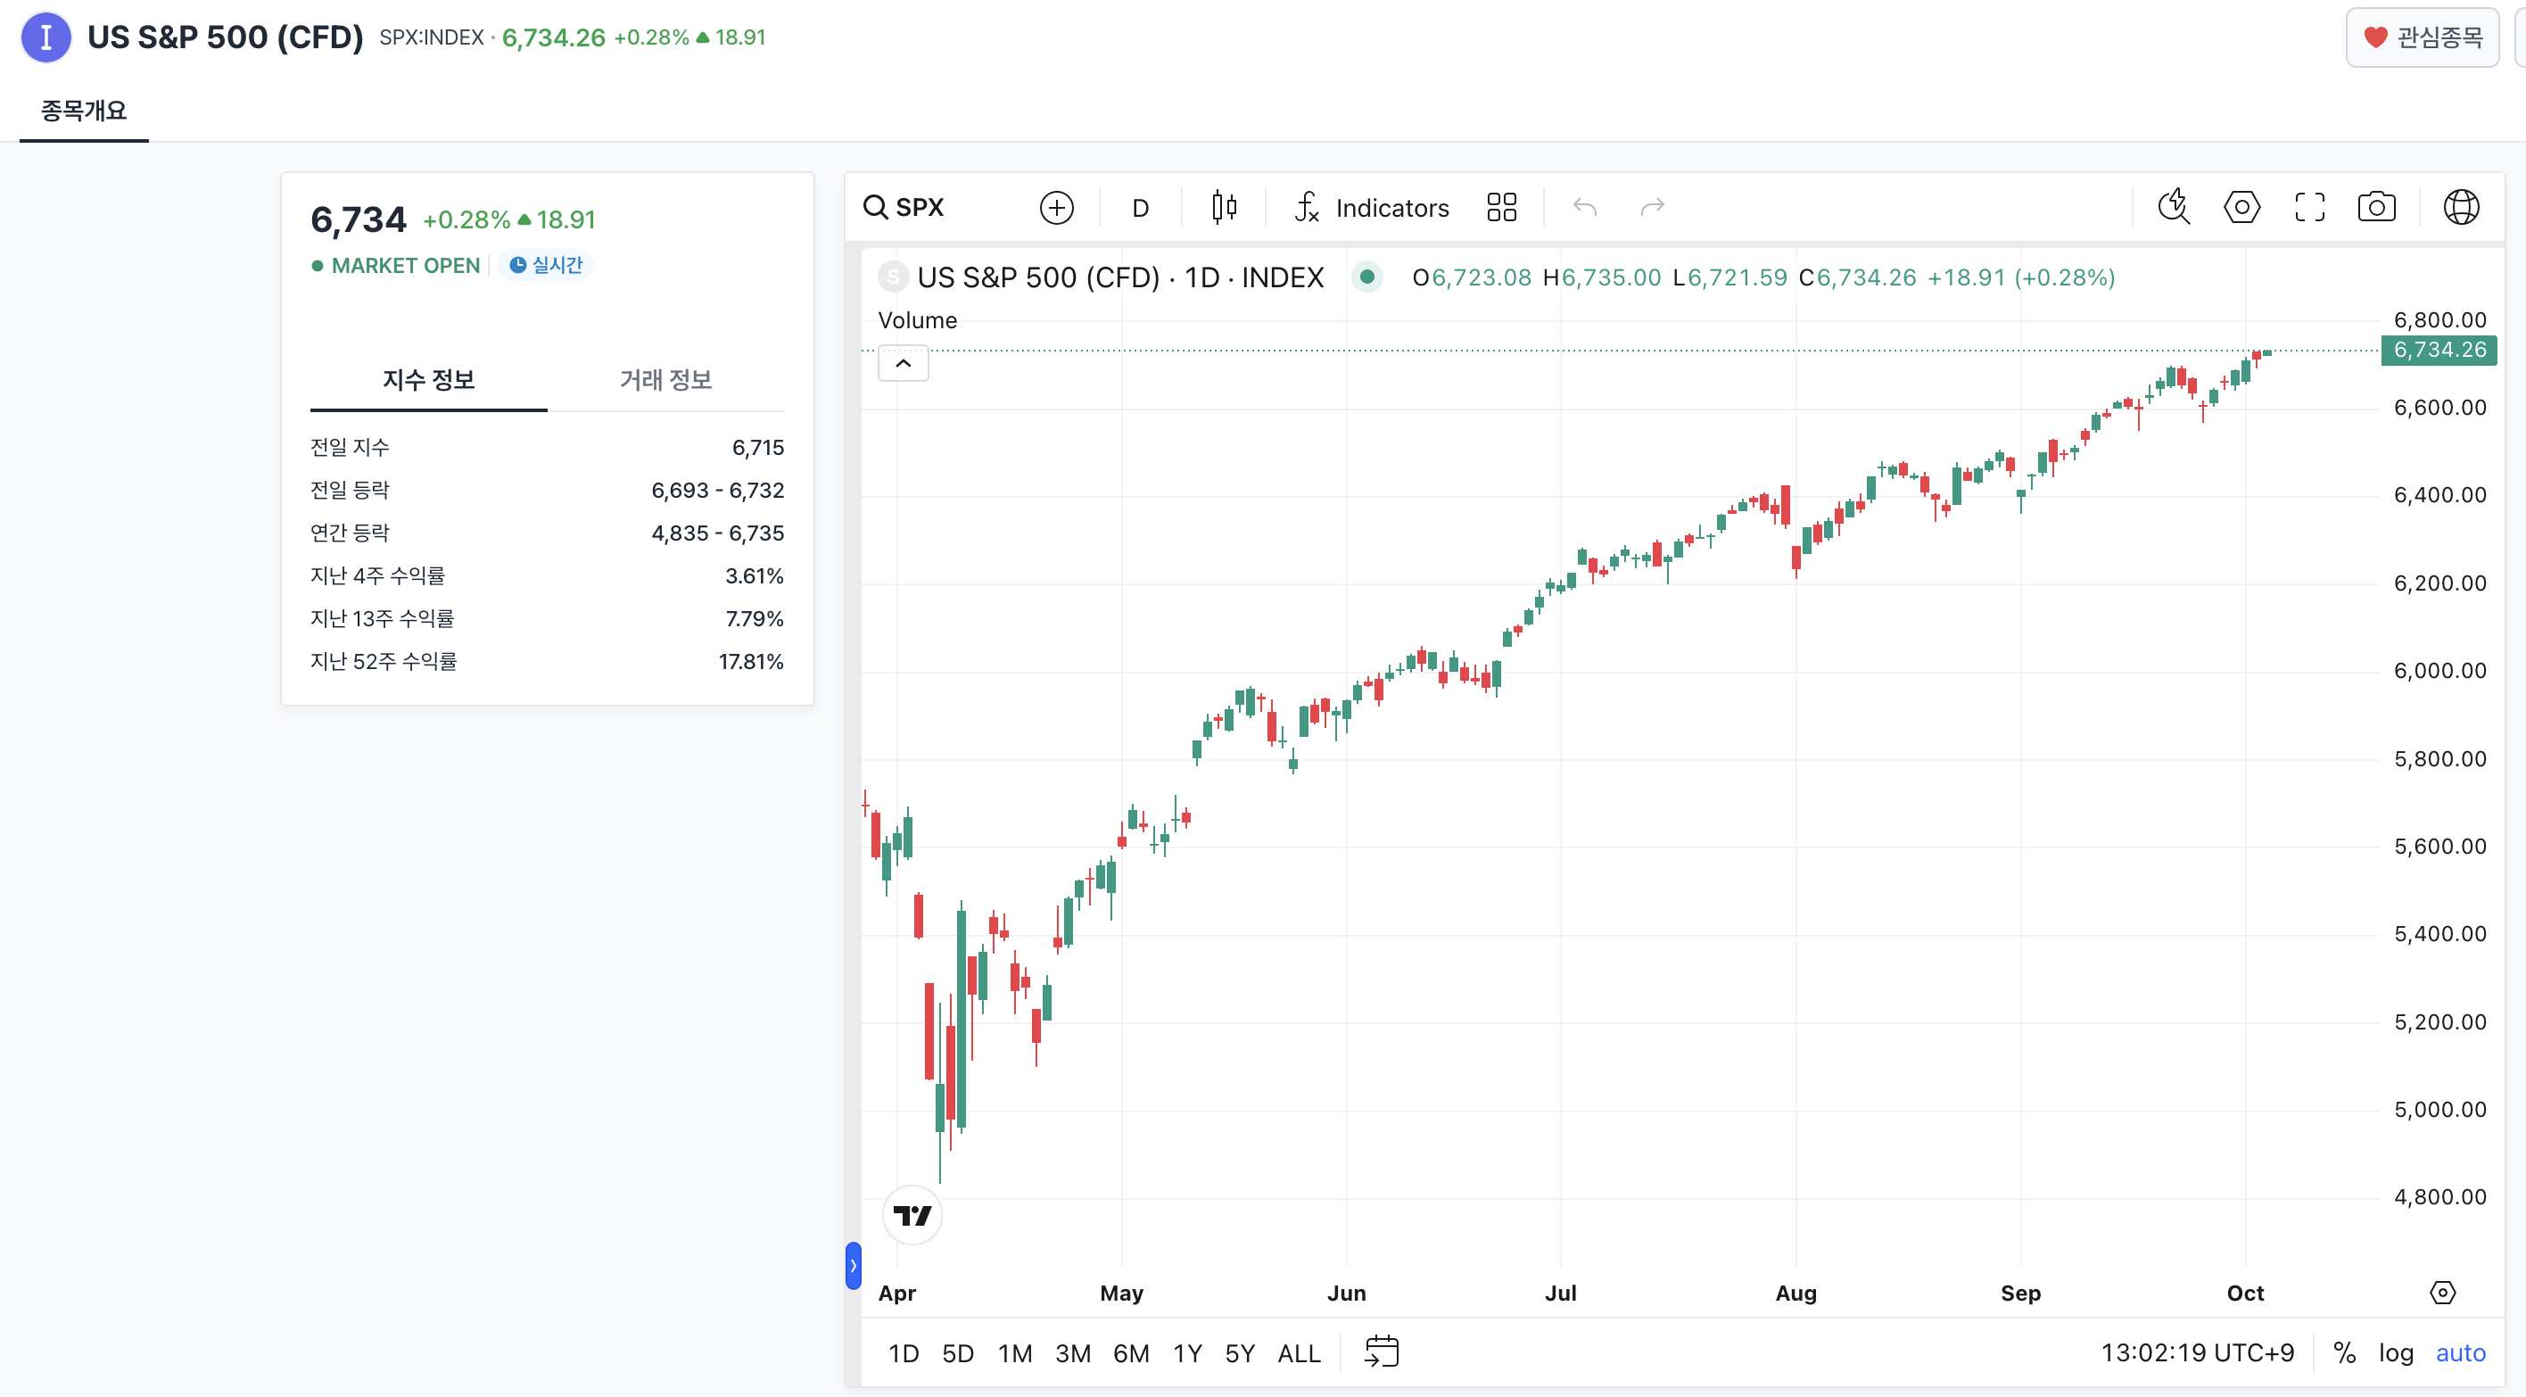Click the purple index logo icon
Screen dimensions: 2526x1397
[x=46, y=37]
